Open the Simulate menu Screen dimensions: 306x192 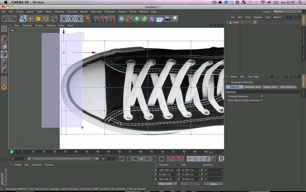(x=72, y=12)
